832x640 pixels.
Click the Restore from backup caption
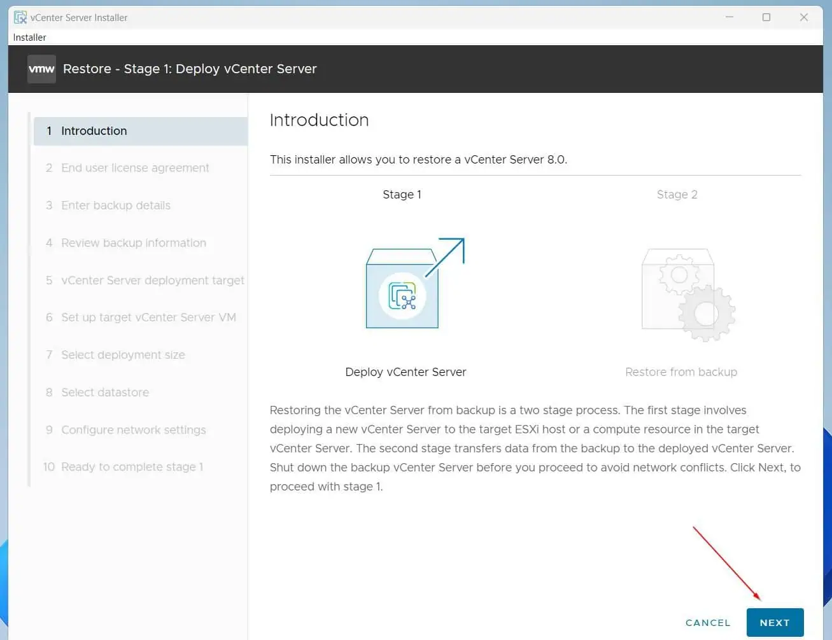(x=681, y=372)
